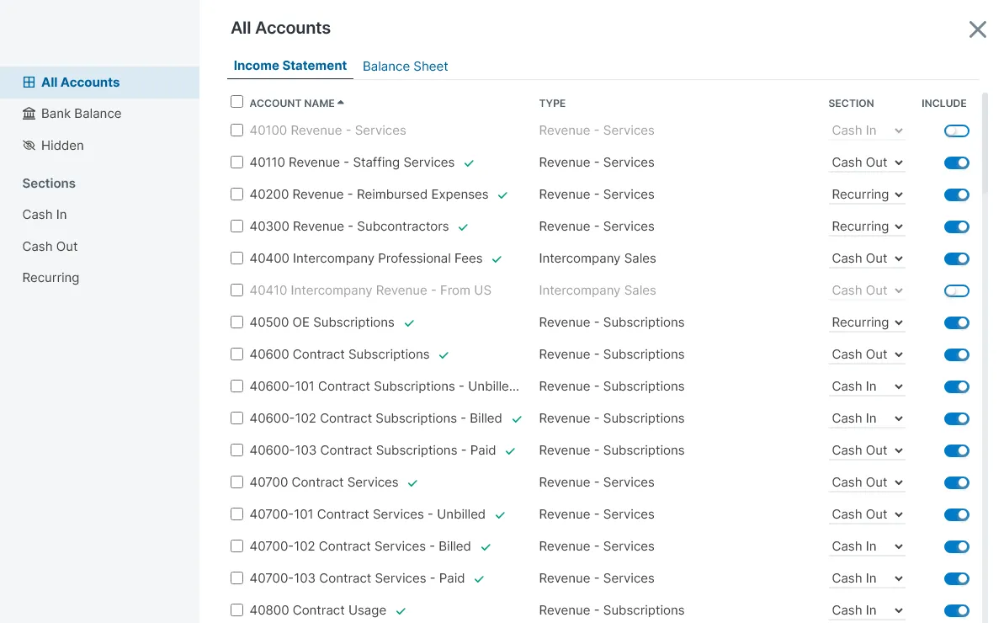Viewport: 1004px width, 623px height.
Task: Check the 40300 Revenue - Subcontractors checkbox
Action: [236, 226]
